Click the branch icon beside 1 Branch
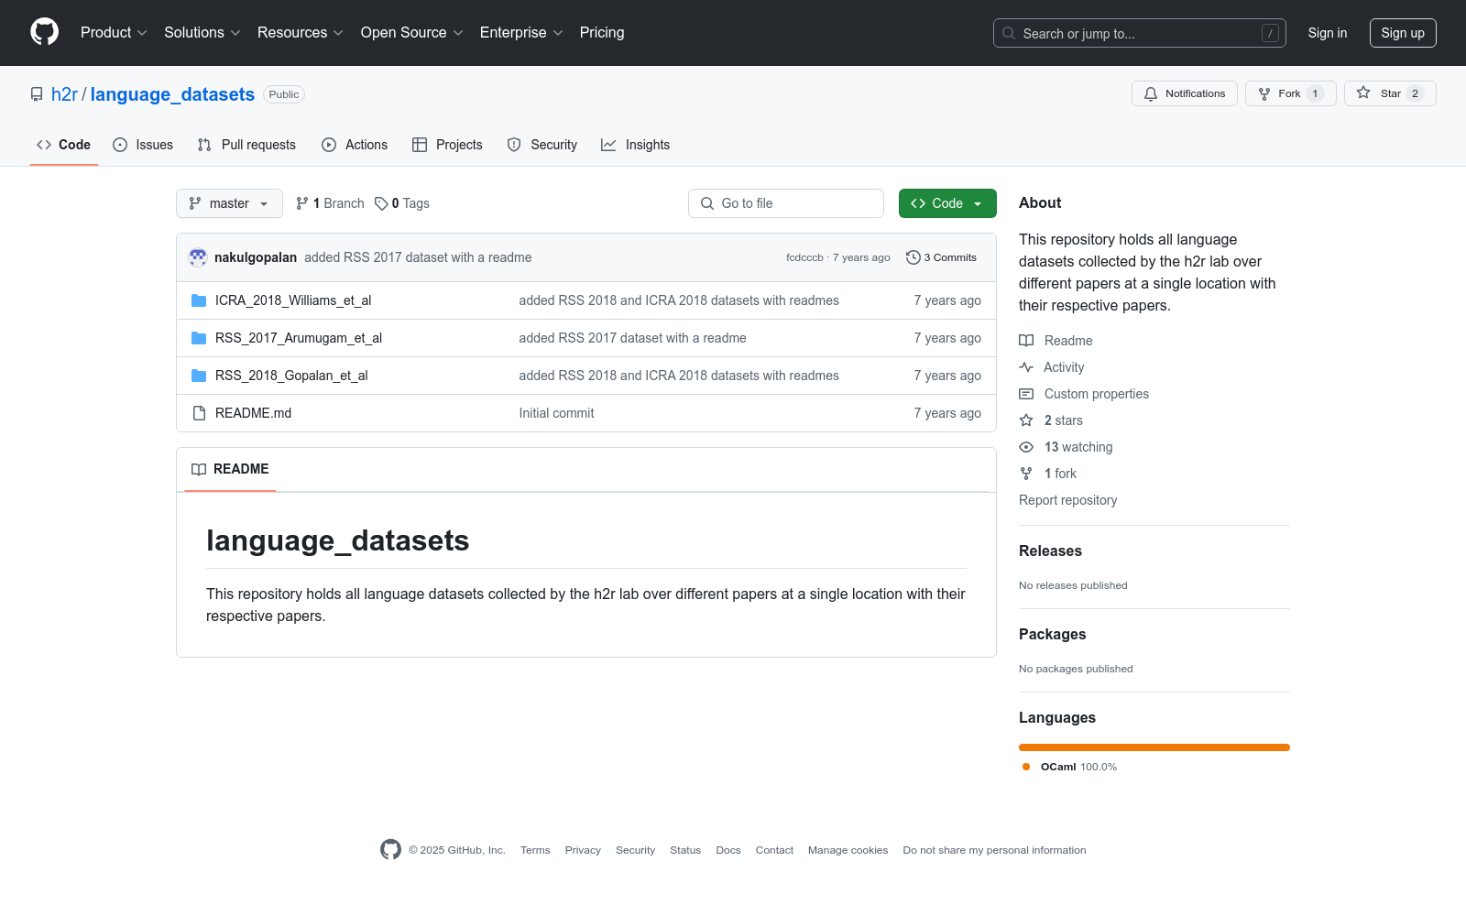 (302, 203)
